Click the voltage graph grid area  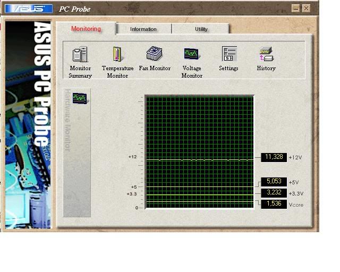(x=200, y=152)
